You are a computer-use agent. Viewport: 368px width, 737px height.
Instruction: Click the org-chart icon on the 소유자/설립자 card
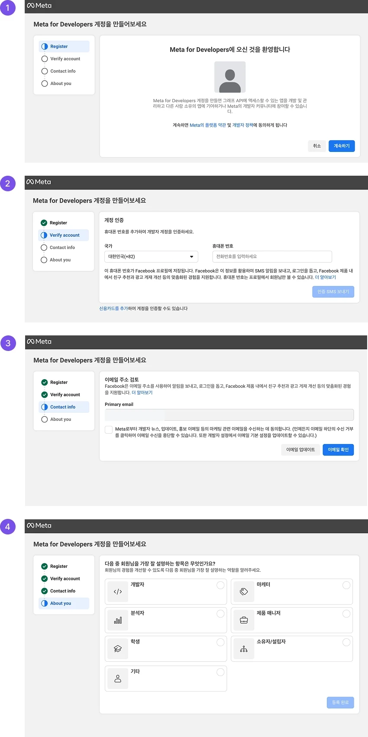point(244,649)
